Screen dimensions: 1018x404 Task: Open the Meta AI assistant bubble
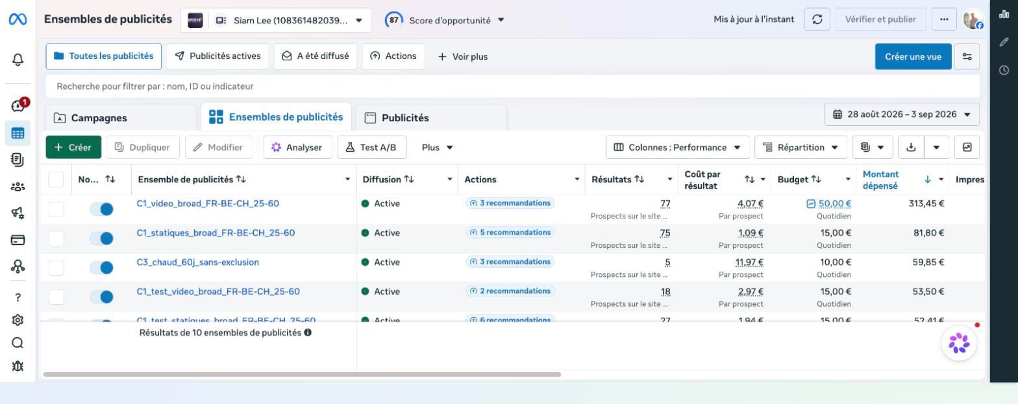(x=959, y=343)
